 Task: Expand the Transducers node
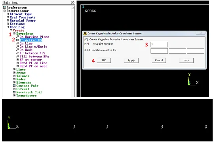point(14,96)
